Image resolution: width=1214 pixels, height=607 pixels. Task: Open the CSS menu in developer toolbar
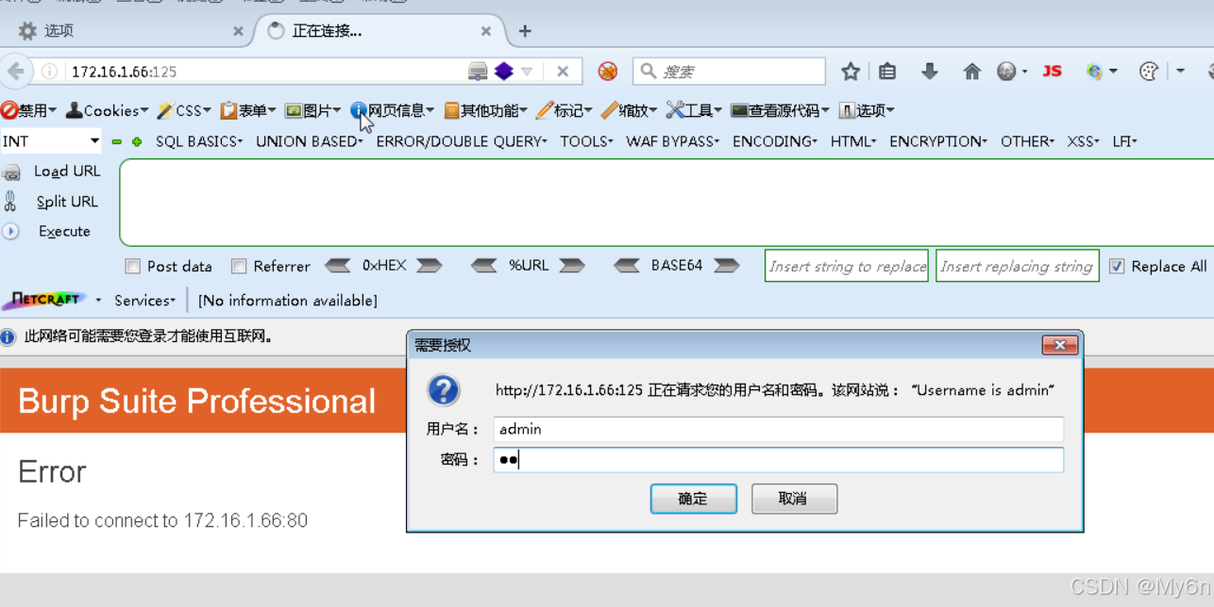click(184, 111)
